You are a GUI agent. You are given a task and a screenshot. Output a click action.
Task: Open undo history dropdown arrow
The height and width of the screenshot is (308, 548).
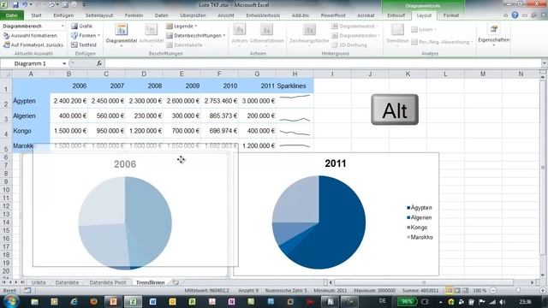pos(31,5)
